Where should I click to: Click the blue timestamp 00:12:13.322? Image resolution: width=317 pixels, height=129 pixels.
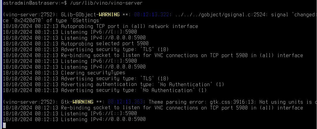point(151,15)
